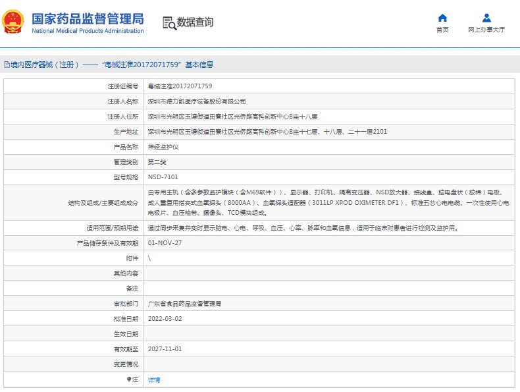Click the 生产地址 row label
The height and width of the screenshot is (392, 520).
click(x=126, y=132)
